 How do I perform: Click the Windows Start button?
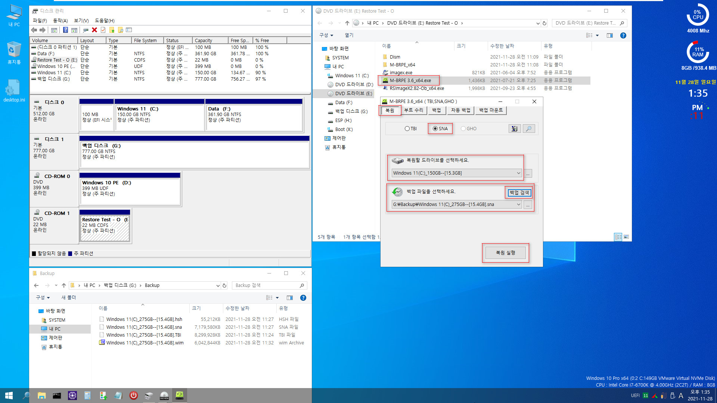tap(9, 396)
